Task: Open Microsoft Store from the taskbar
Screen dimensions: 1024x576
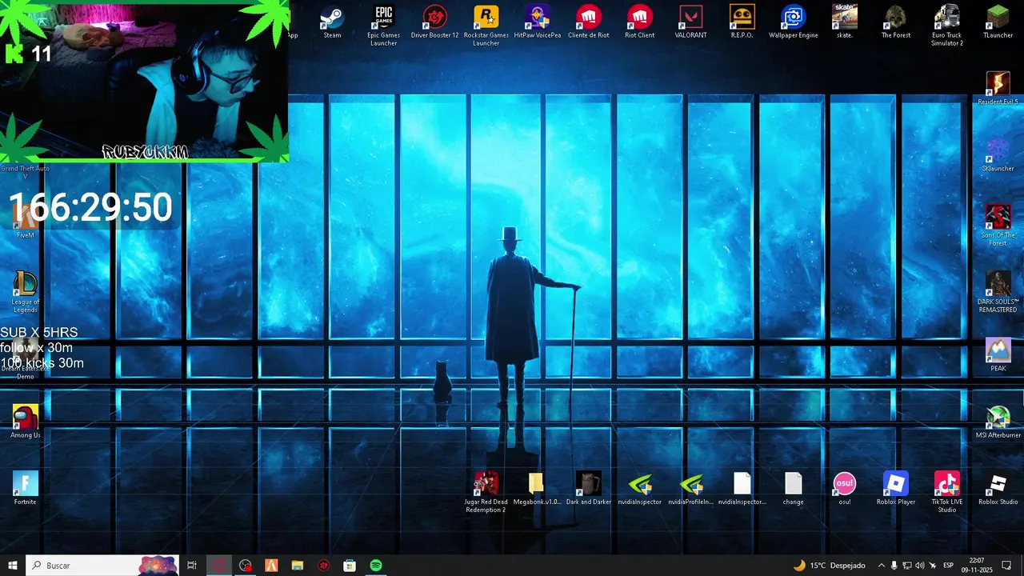Action: coord(350,566)
